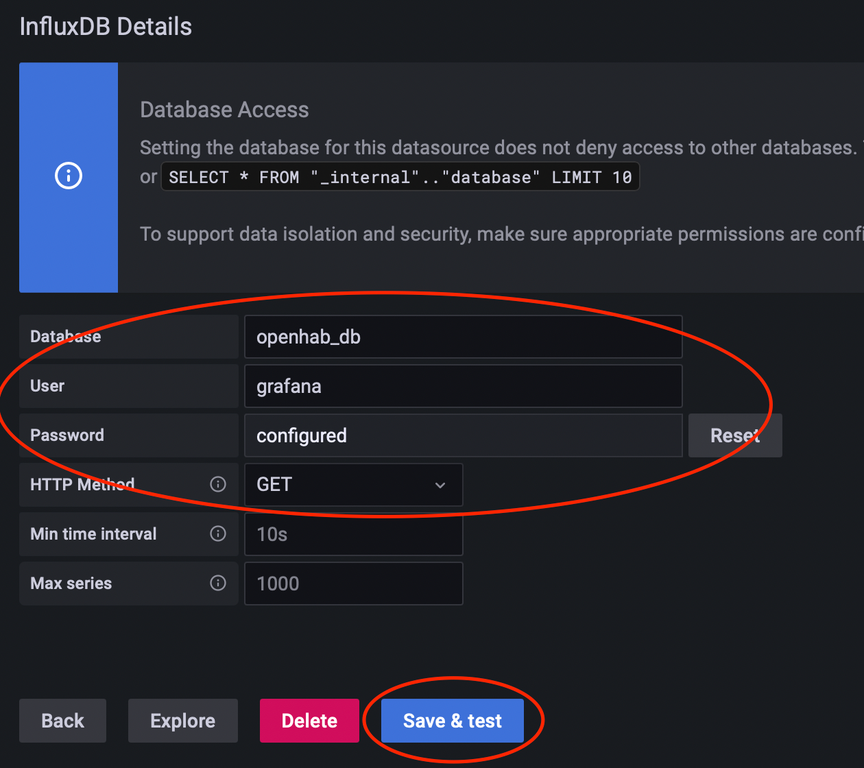Click the Save & test button

453,721
